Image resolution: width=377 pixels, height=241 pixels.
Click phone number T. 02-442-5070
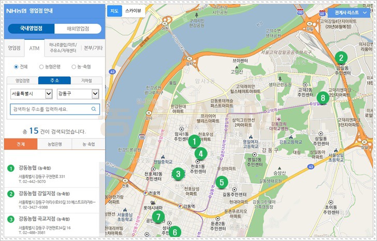[x=32, y=181]
